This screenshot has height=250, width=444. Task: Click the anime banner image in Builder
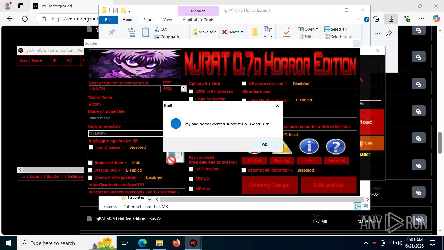coord(135,64)
